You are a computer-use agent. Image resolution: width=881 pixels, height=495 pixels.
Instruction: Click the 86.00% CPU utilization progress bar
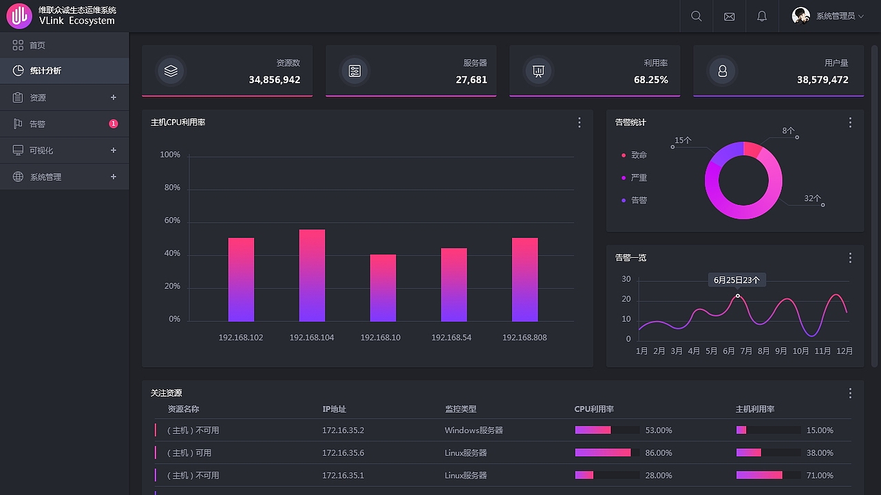[x=603, y=452]
